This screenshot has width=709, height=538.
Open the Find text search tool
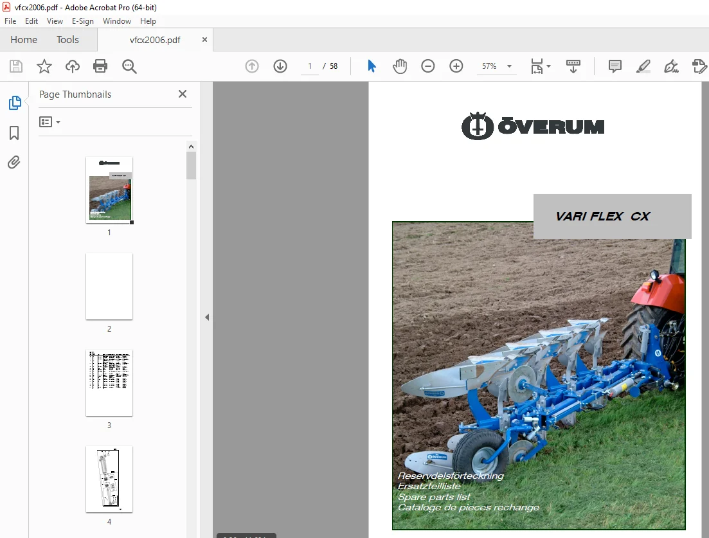coord(129,66)
